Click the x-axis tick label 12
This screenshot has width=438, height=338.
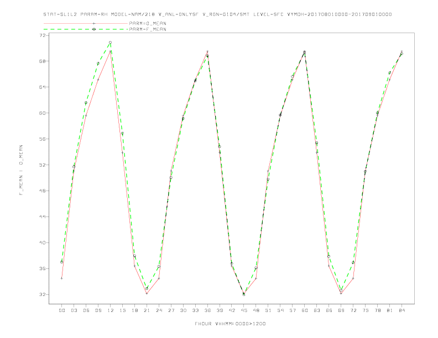pos(111,310)
